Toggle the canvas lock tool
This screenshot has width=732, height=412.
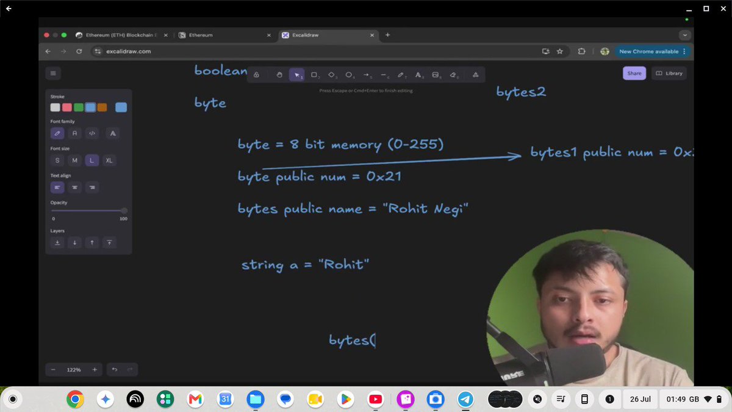pyautogui.click(x=257, y=75)
